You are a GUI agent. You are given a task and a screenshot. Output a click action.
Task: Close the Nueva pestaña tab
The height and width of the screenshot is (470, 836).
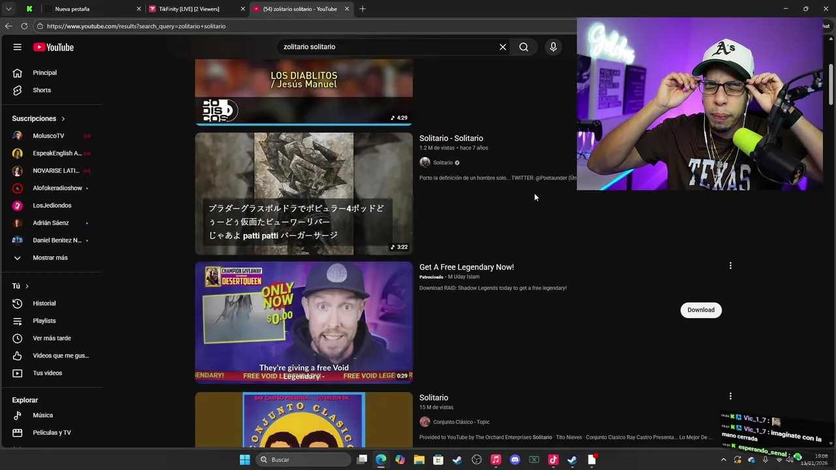pos(138,9)
